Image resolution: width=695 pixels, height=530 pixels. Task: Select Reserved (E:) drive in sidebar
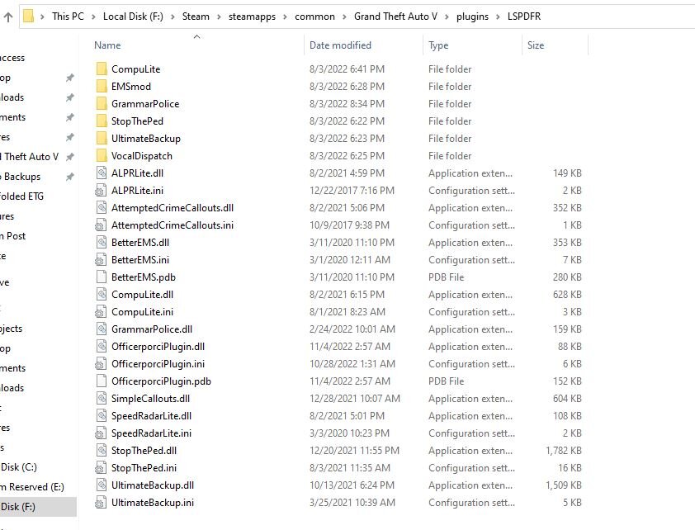(32, 487)
